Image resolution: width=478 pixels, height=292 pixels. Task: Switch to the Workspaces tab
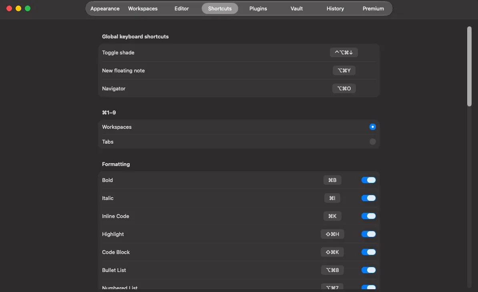[143, 8]
